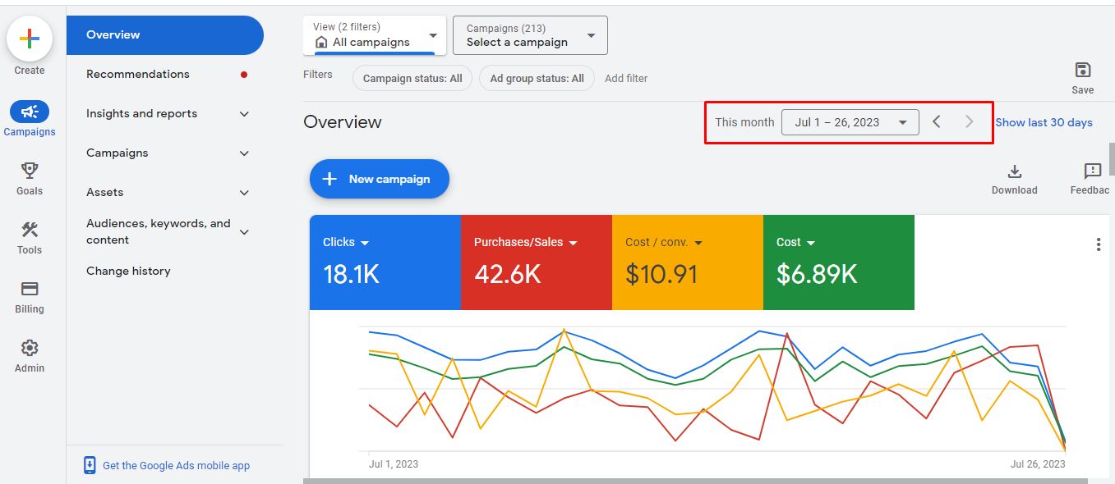Screen dimensions: 1115x484
Task: Open Tools via the wrench icon
Action: point(30,230)
